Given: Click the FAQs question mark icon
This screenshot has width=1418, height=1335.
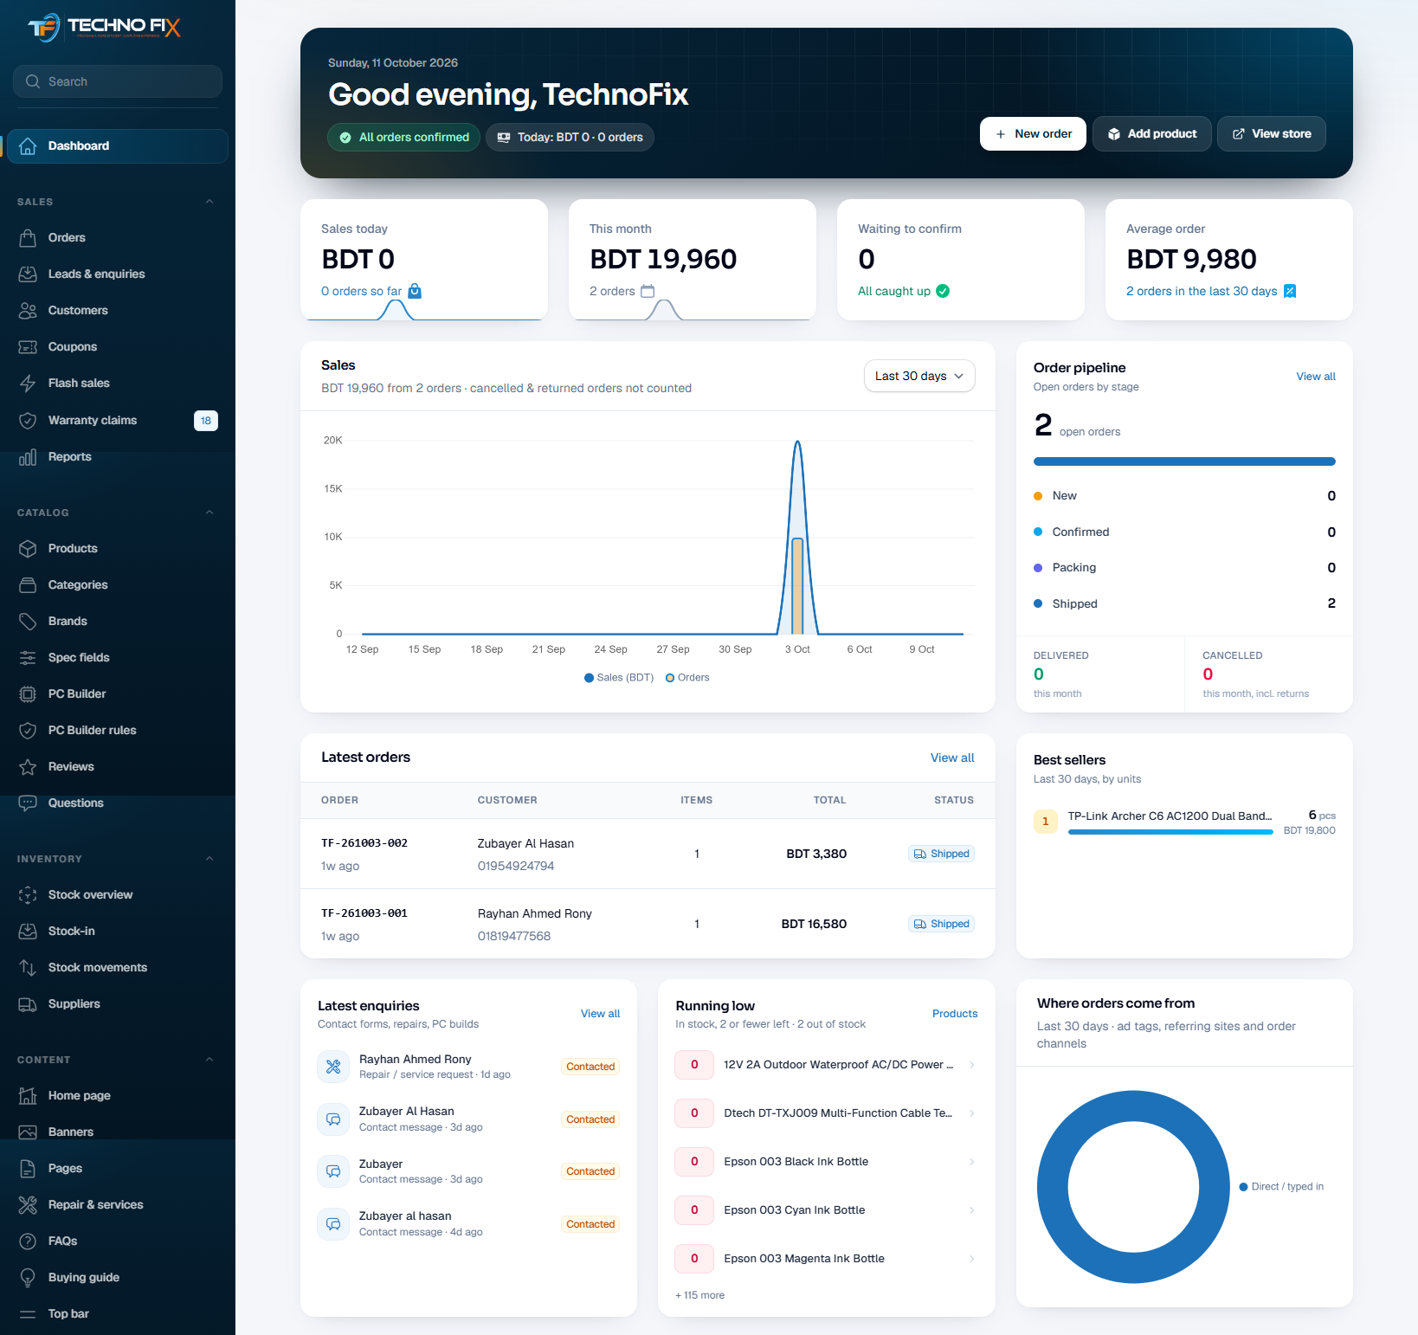Looking at the screenshot, I should pyautogui.click(x=28, y=1241).
